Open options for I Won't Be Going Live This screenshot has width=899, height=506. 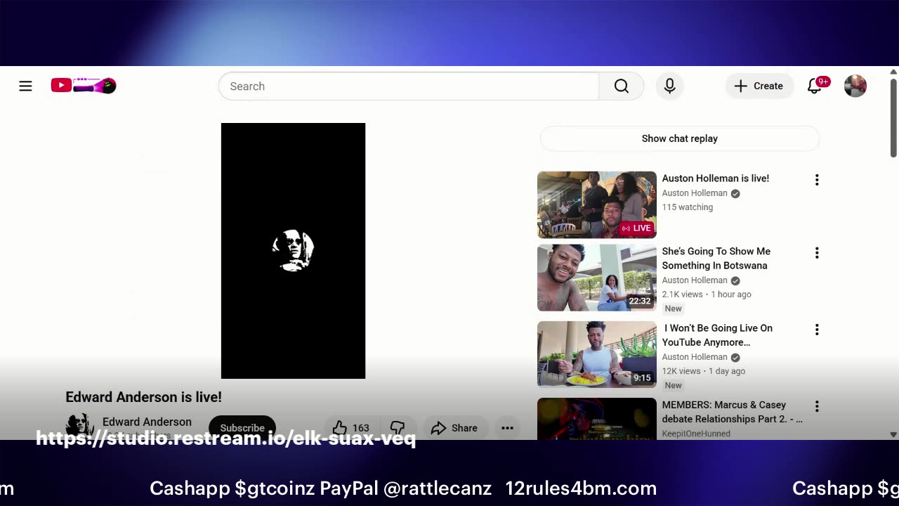(x=817, y=330)
